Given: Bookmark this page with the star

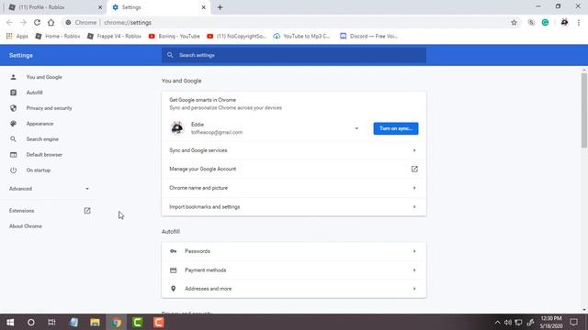Looking at the screenshot, I should click(x=514, y=22).
